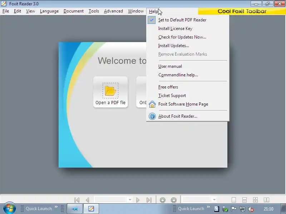Select continuous page layout icon
The height and width of the screenshot is (214, 286).
pos(245,200)
